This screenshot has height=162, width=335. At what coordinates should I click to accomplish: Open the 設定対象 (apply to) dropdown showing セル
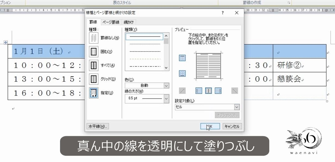pyautogui.click(x=237, y=107)
